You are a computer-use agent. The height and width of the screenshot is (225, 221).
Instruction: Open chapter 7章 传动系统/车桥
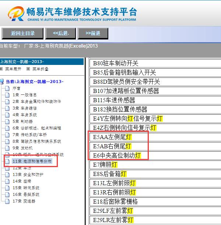tap(29, 135)
